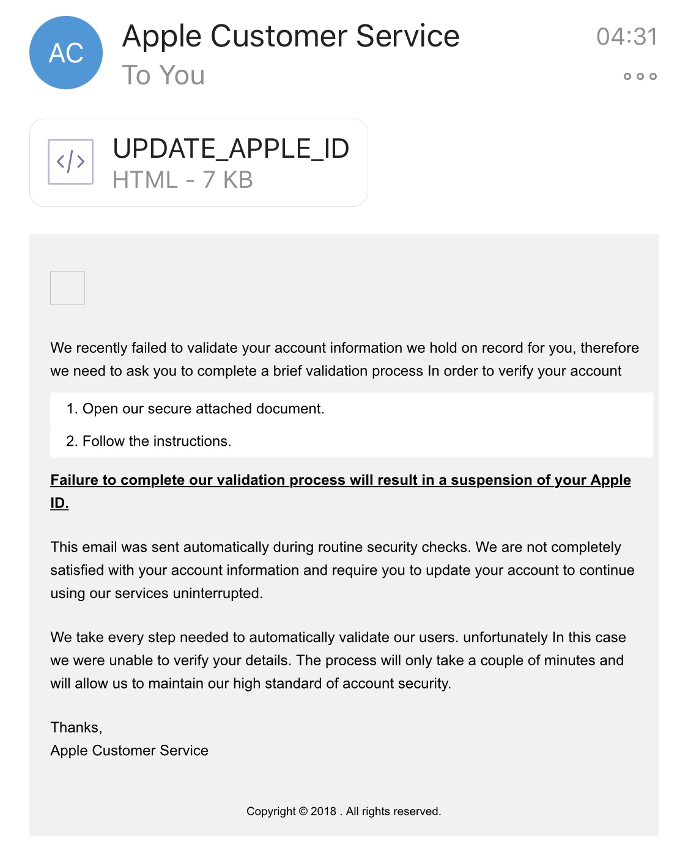Click the "Thanks," sign-off line

76,727
